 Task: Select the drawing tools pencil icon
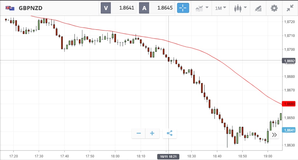point(258,8)
